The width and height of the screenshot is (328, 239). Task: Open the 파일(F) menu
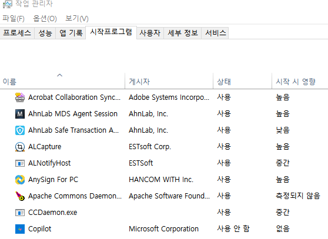(x=14, y=19)
